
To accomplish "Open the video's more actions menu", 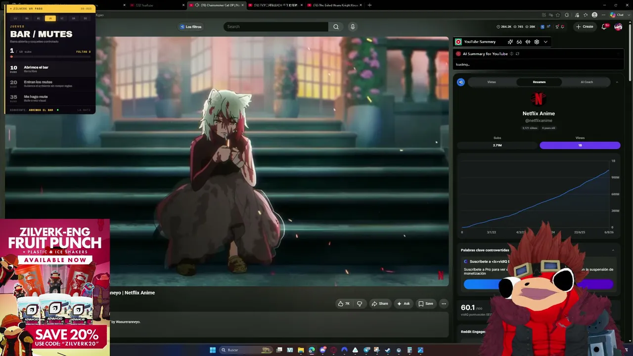I will click(x=444, y=304).
